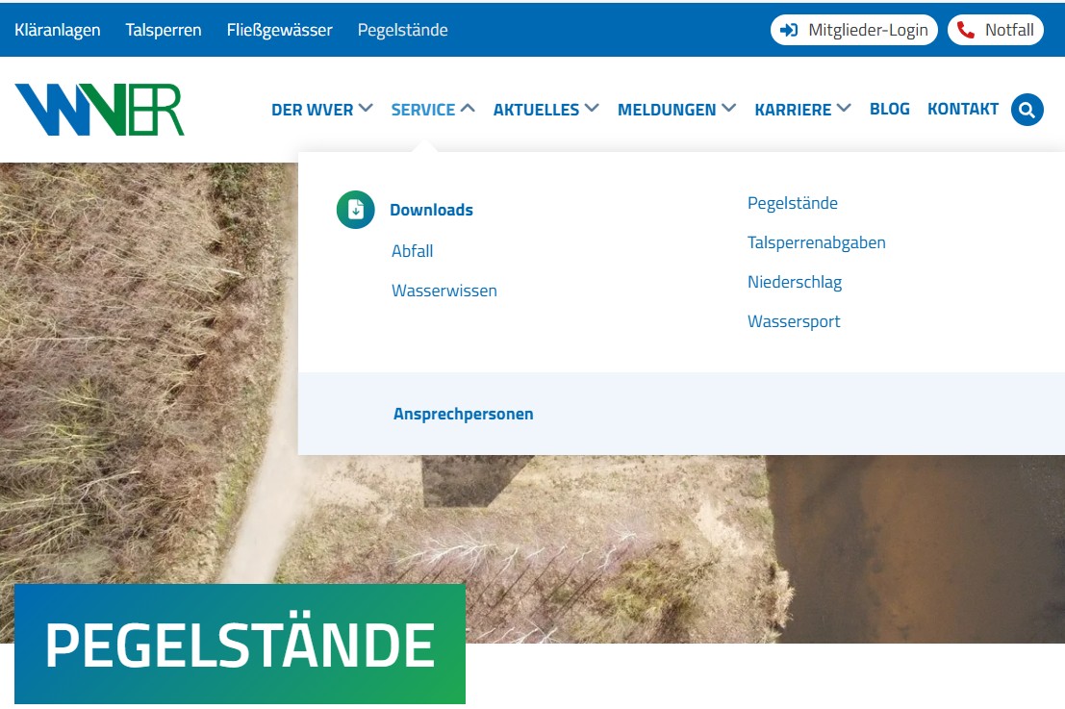Image resolution: width=1065 pixels, height=709 pixels.
Task: Select Kläranlagen in top bar
Action: [58, 30]
